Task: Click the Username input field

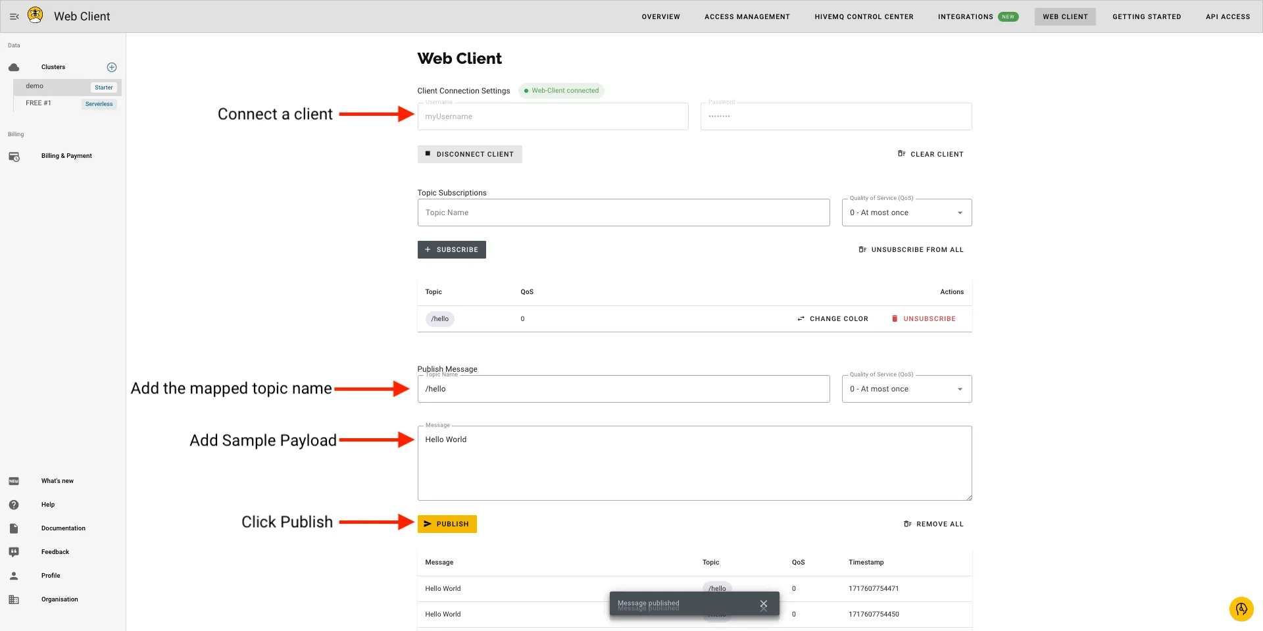Action: click(x=553, y=116)
